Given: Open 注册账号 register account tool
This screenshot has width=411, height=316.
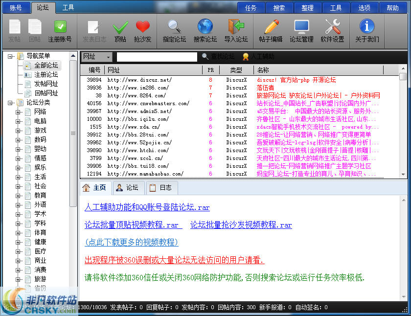Looking at the screenshot, I should pyautogui.click(x=60, y=31).
